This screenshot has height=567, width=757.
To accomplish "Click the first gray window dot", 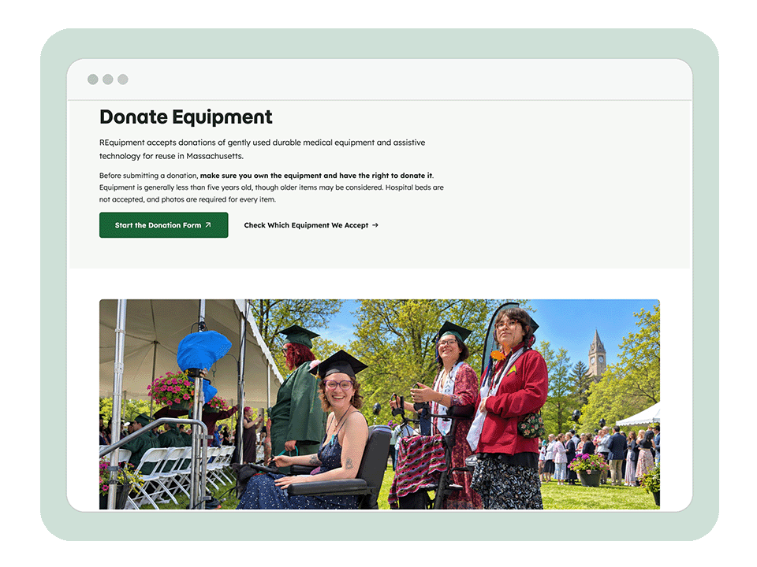I will (x=93, y=80).
